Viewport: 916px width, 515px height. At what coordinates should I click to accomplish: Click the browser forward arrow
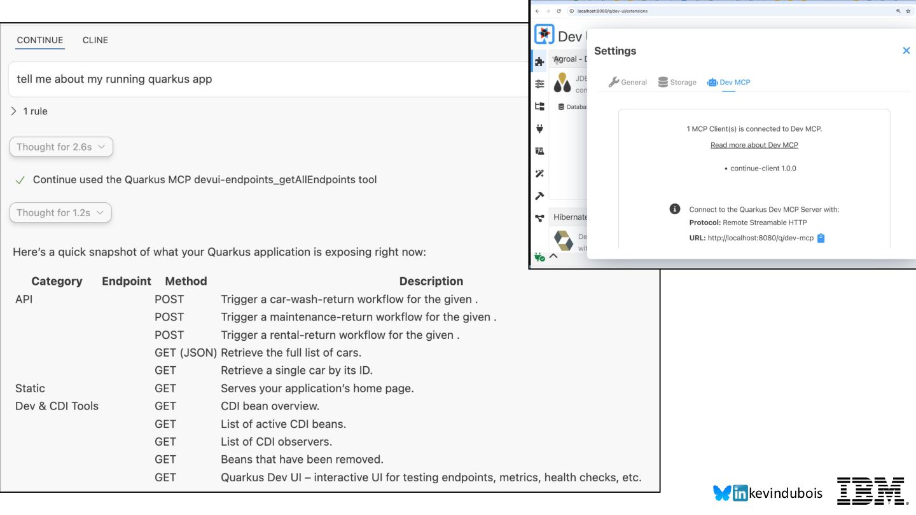[548, 11]
